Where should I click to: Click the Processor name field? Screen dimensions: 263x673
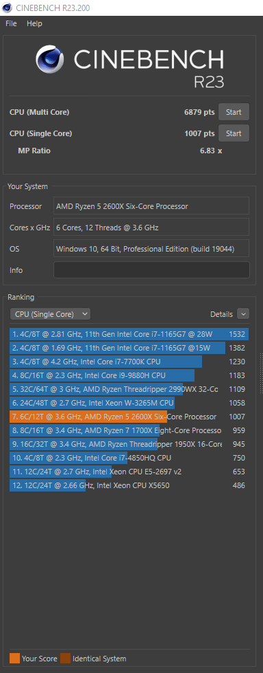coord(151,206)
